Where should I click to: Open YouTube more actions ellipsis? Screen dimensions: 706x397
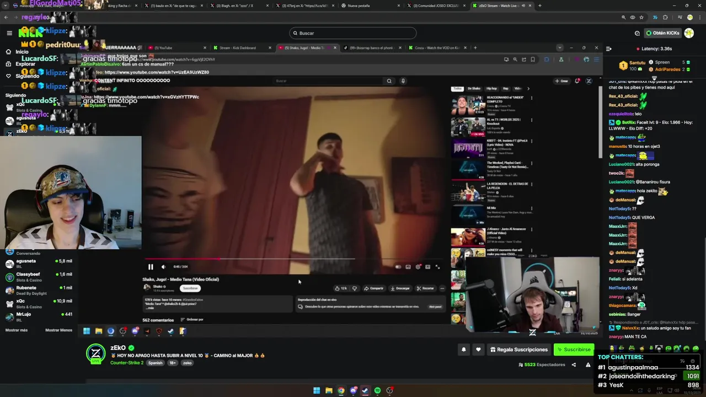pos(442,288)
